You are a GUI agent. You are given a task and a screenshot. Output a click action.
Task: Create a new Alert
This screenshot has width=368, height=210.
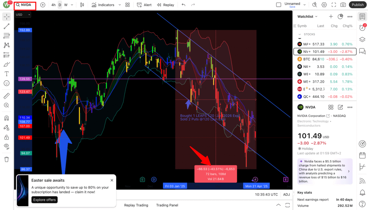144,5
